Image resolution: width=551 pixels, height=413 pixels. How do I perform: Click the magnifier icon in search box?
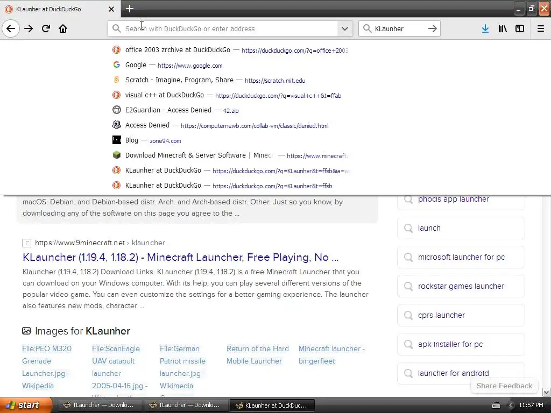click(x=367, y=29)
